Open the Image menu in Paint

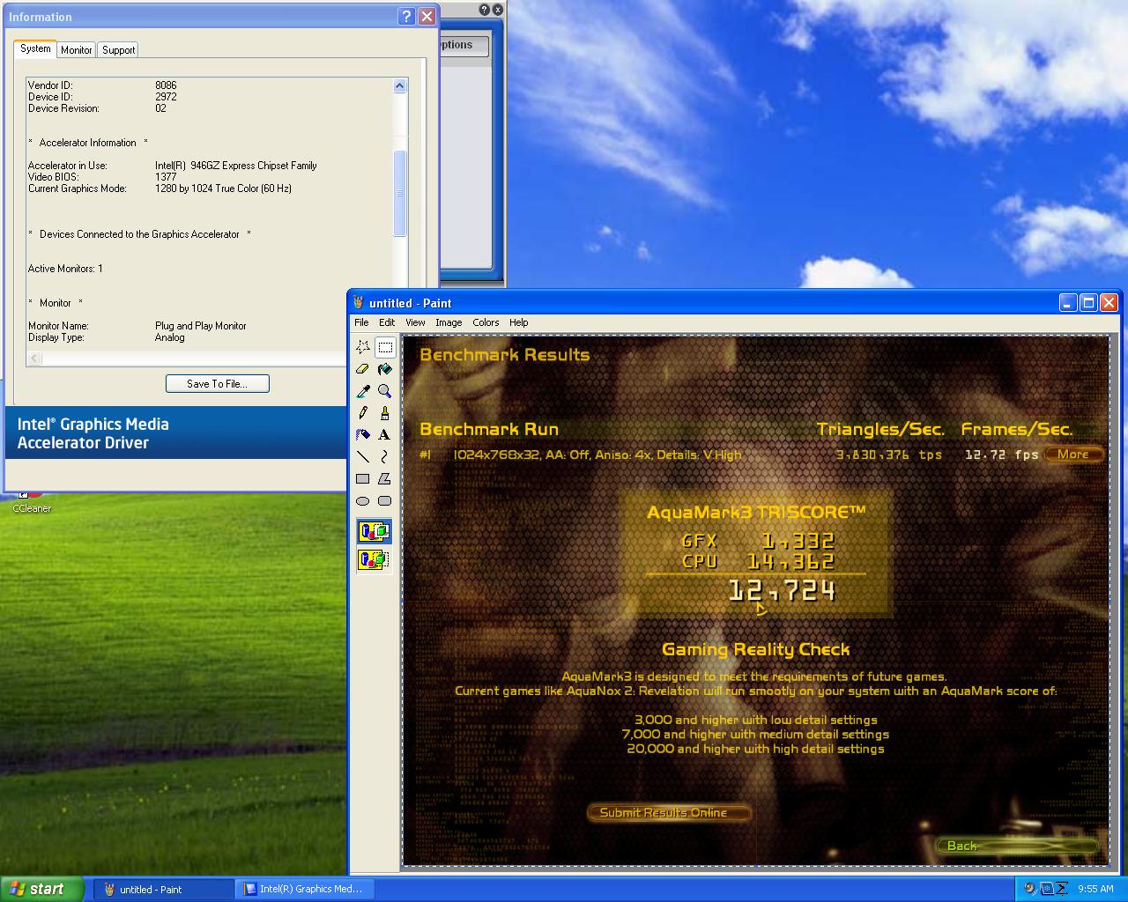[x=449, y=322]
